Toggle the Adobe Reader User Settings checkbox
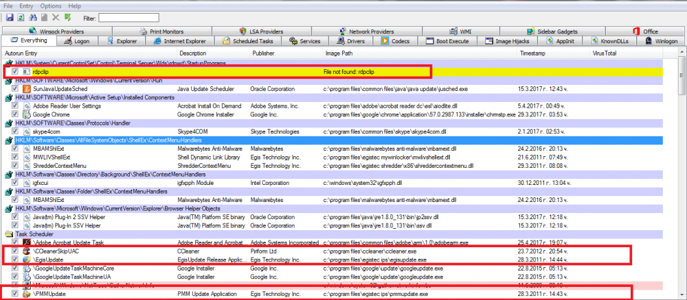Screen dimensions: 687x300 tap(15, 105)
